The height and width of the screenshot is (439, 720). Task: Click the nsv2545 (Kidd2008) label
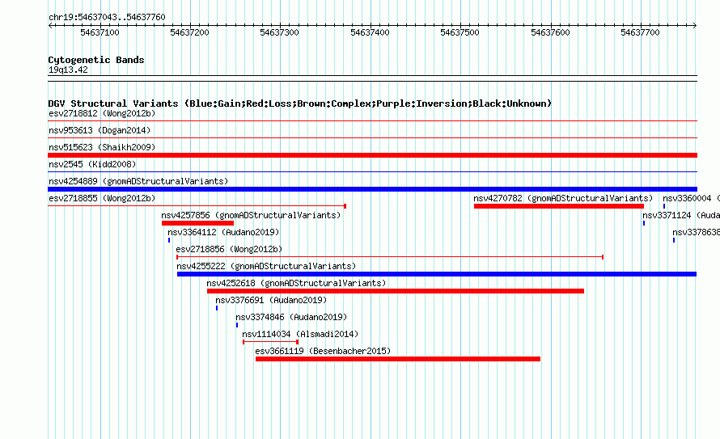tap(92, 164)
